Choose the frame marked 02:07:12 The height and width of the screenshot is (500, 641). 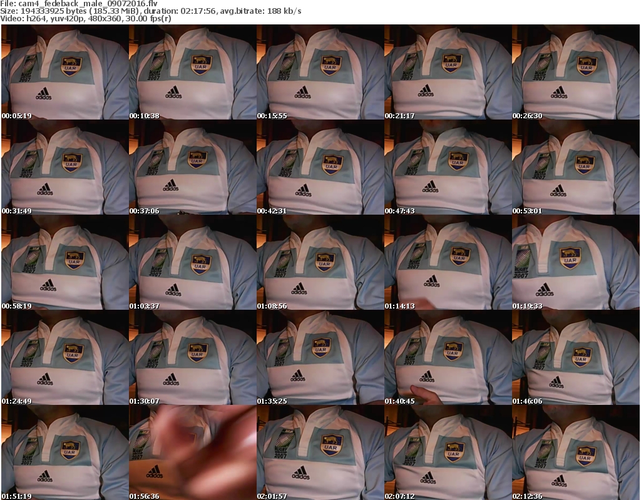448,452
